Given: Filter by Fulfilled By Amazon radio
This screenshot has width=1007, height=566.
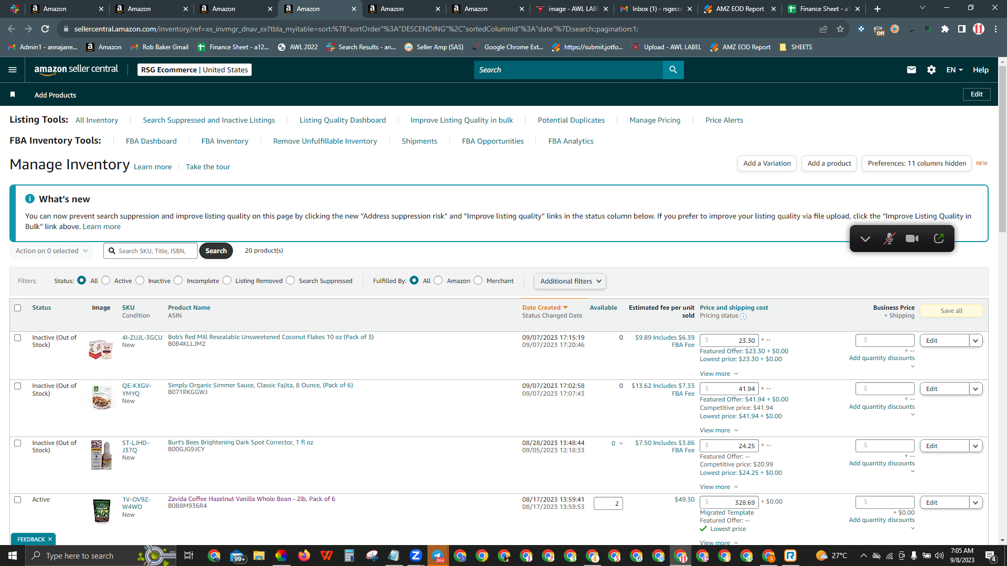Looking at the screenshot, I should tap(438, 280).
